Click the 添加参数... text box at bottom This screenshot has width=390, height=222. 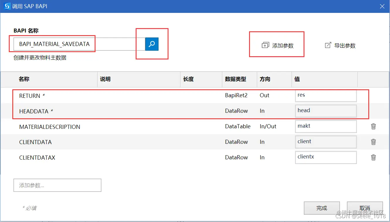(x=57, y=185)
